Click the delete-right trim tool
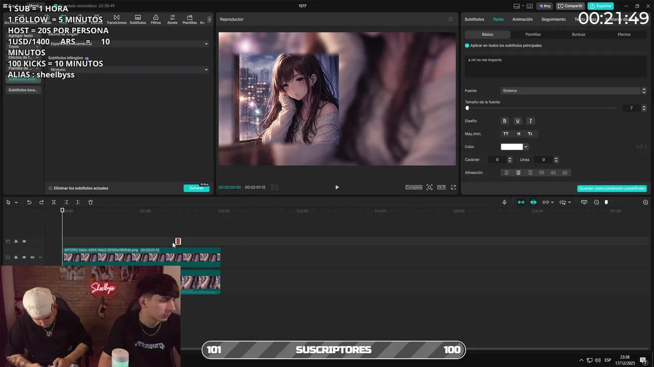Viewport: 654px width, 367px height. click(78, 202)
